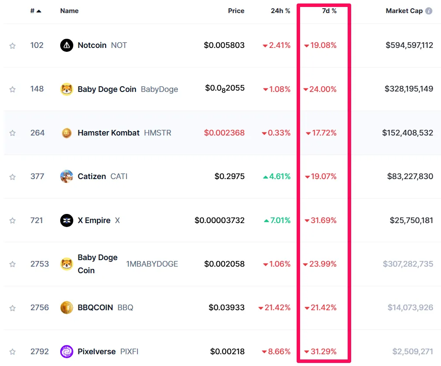Click the Notcoin logo
The height and width of the screenshot is (366, 441).
(66, 45)
